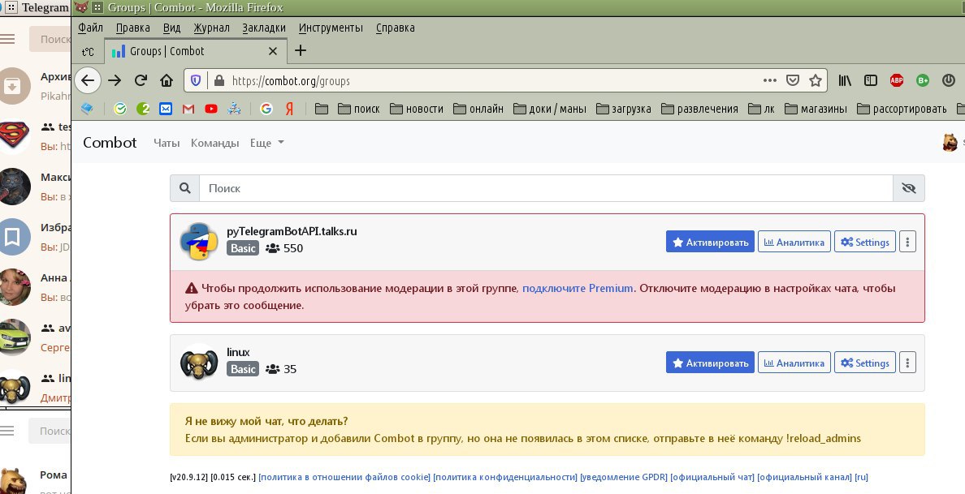This screenshot has width=965, height=494.
Task: Activate premium for linux group
Action: coord(710,363)
